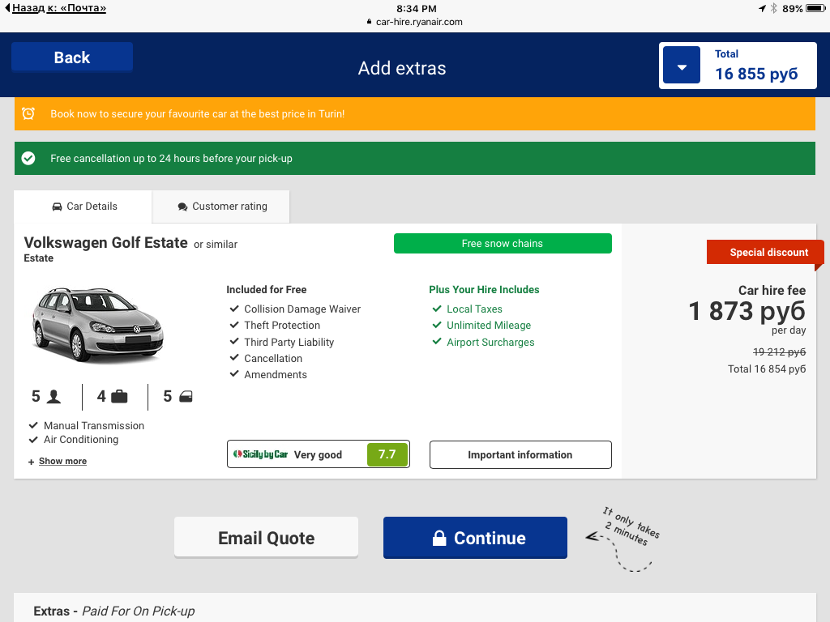This screenshot has width=830, height=622.
Task: Click the luggage suitcase icon
Action: (x=119, y=396)
